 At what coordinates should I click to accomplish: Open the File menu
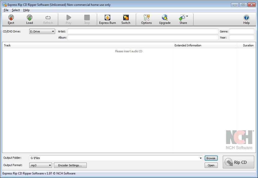point(6,10)
